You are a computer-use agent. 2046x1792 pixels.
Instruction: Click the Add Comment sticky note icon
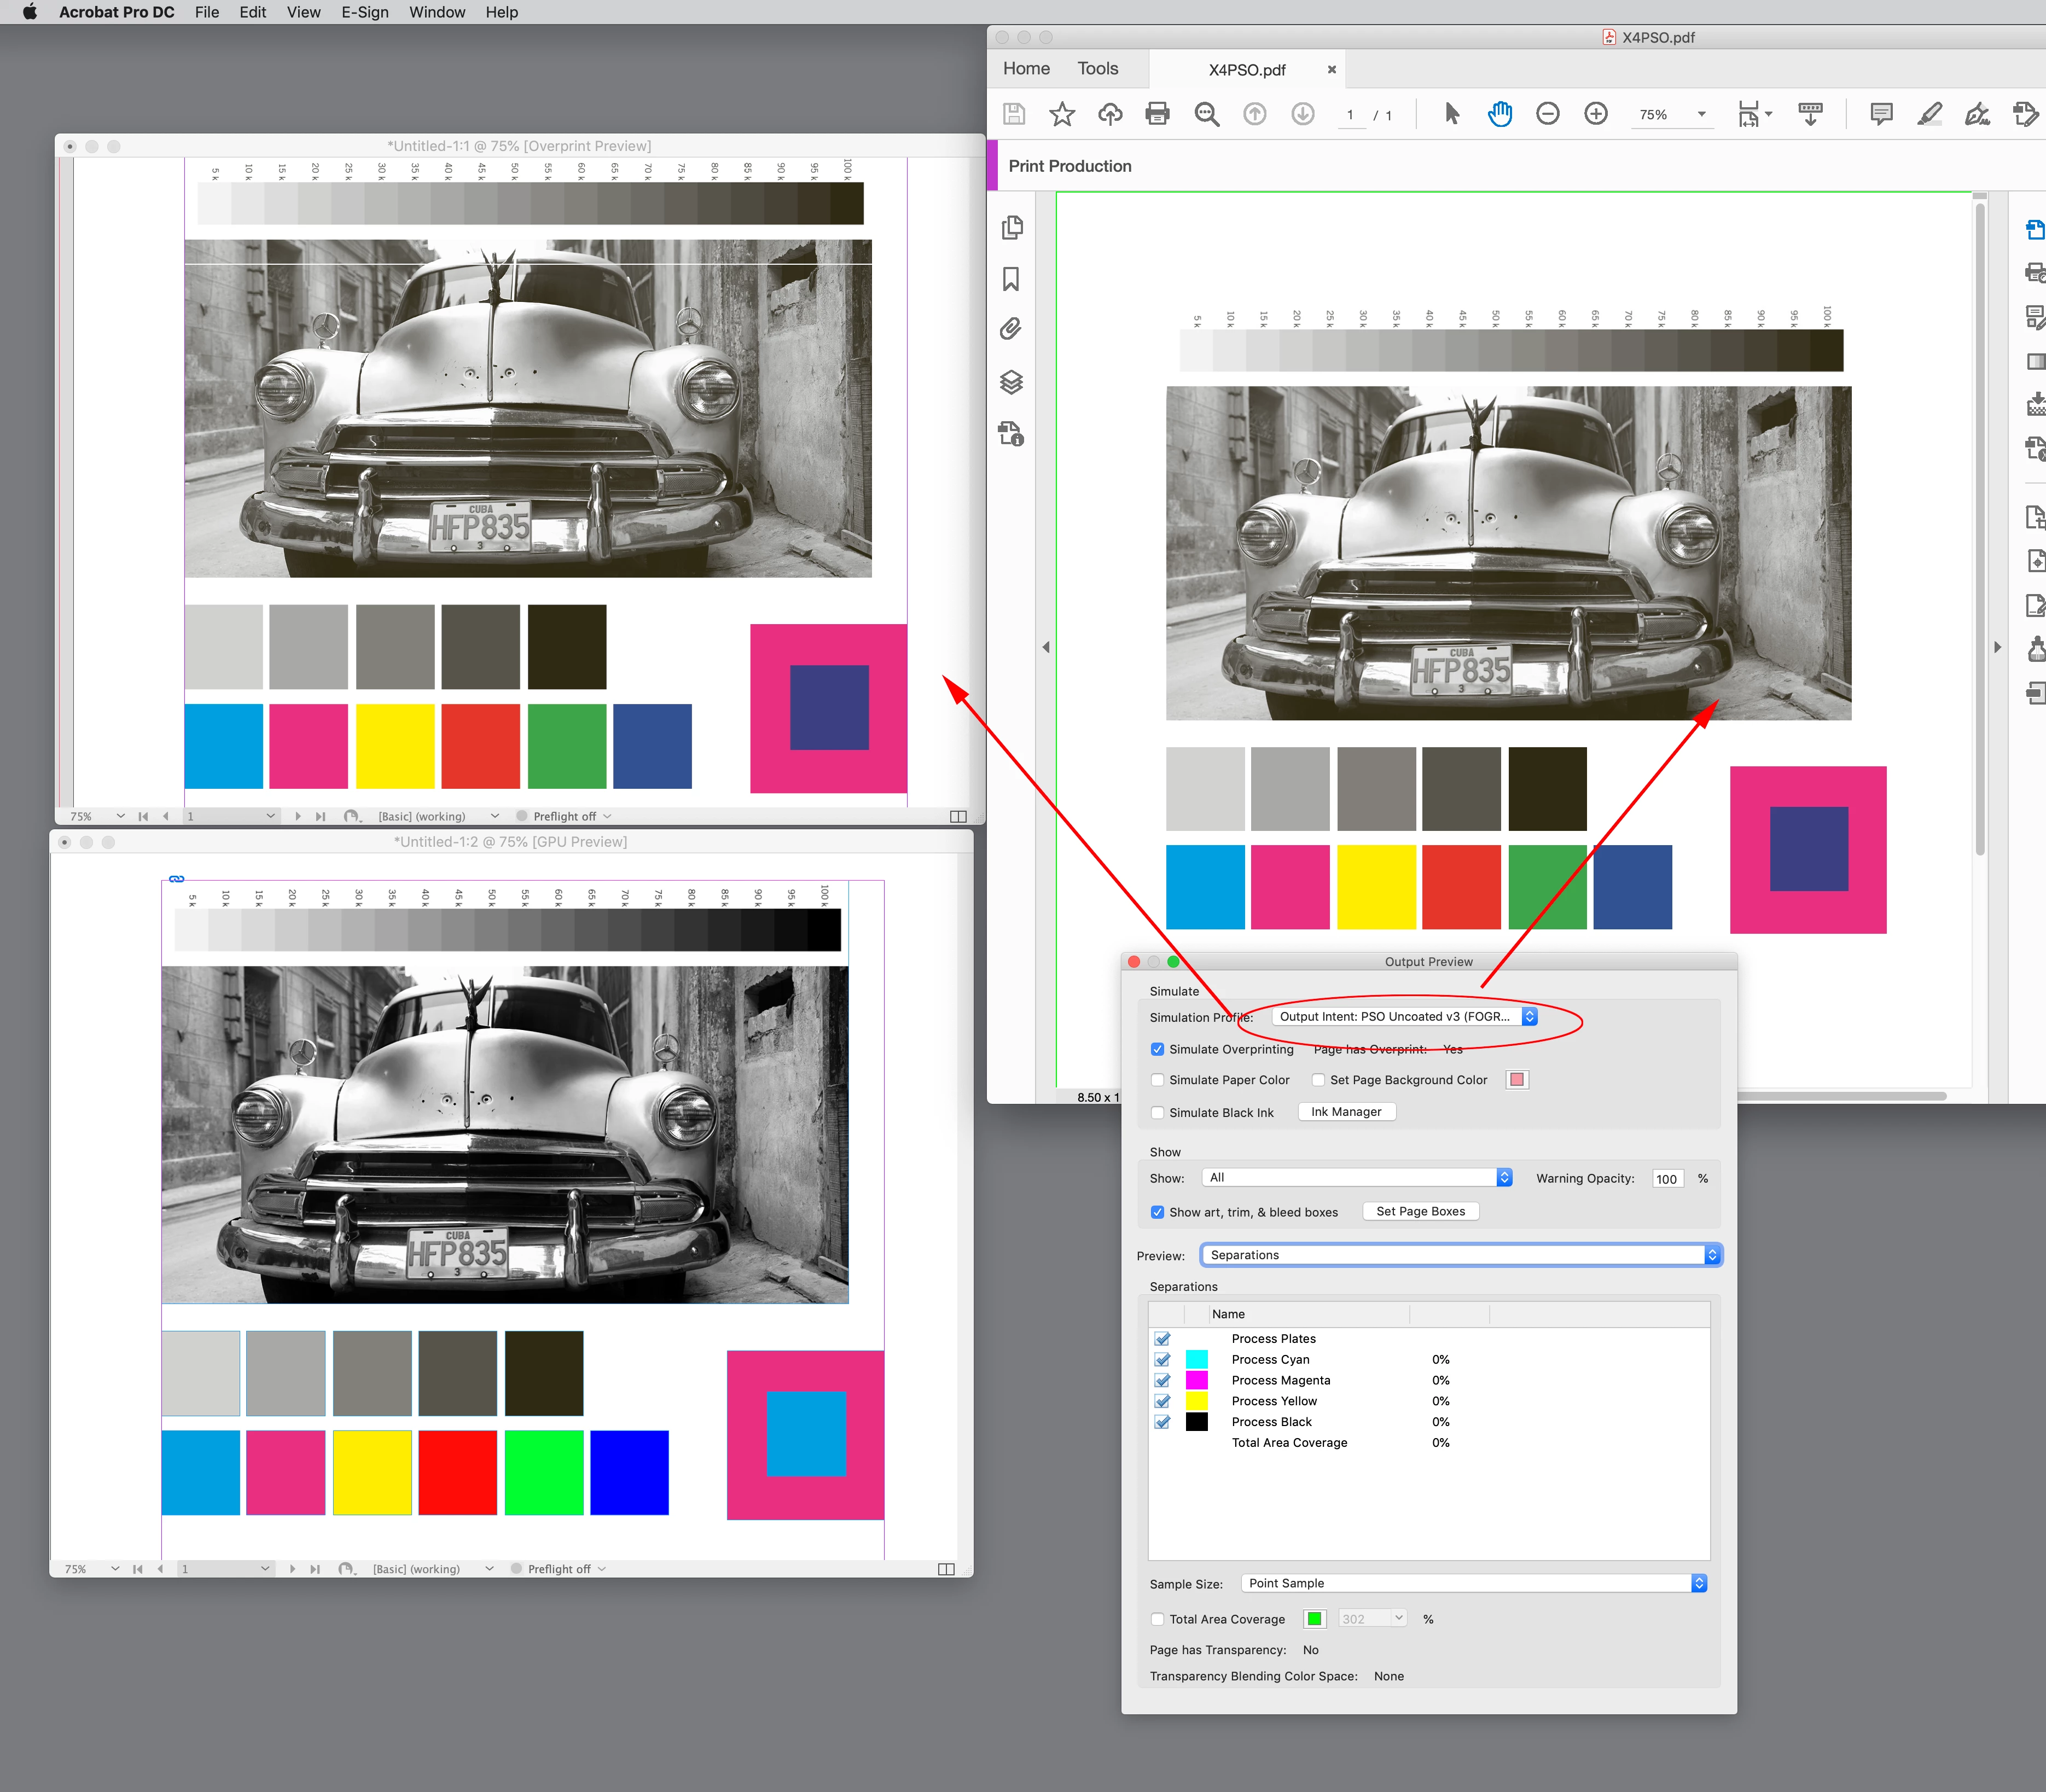(x=1880, y=114)
